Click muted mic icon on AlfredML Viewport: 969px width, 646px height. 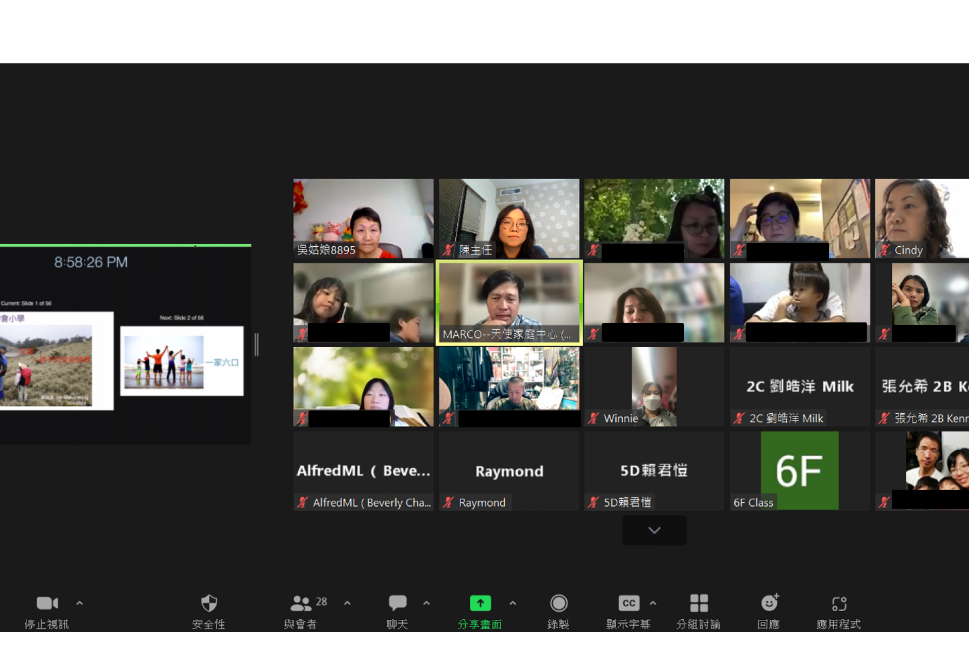[302, 502]
